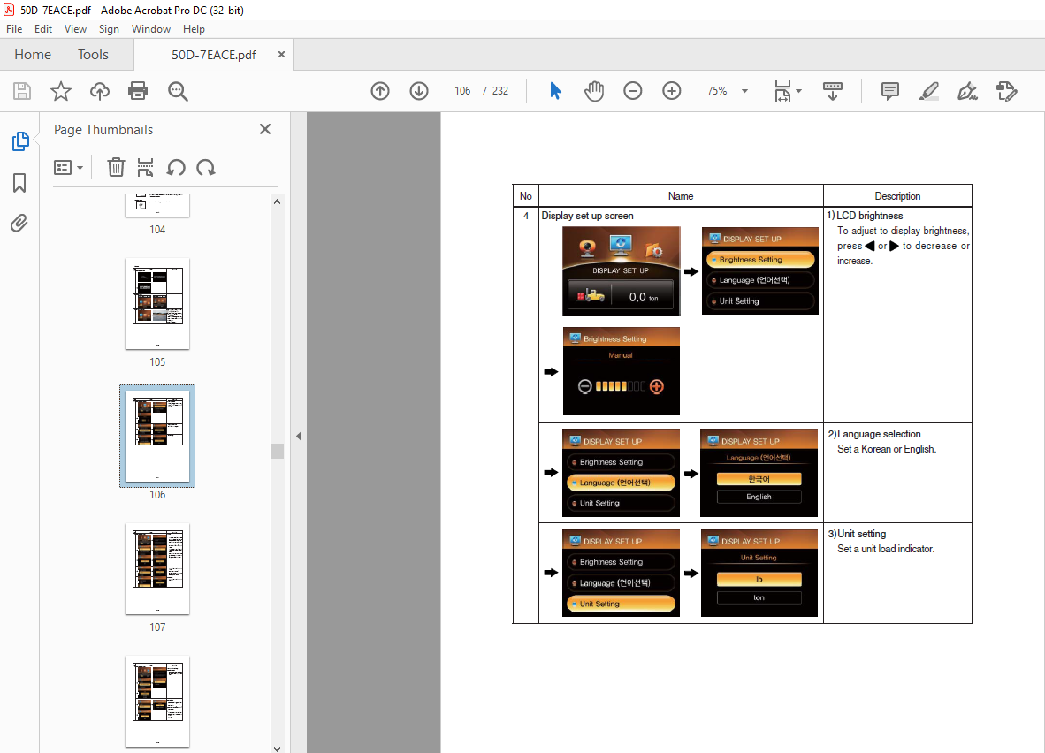Go to previous page arrow

click(x=380, y=91)
